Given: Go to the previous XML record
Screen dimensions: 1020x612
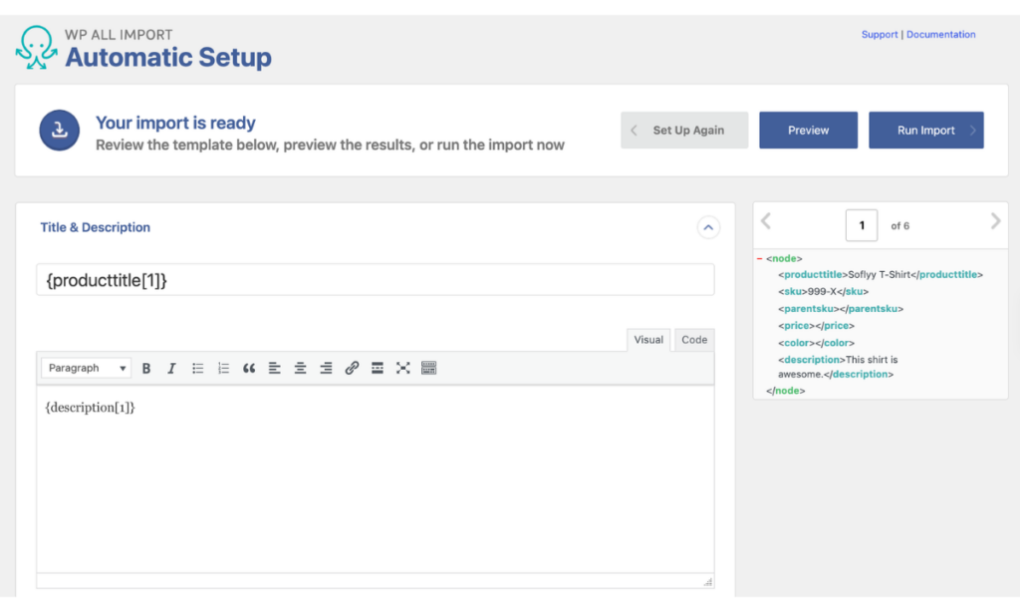Looking at the screenshot, I should (766, 221).
